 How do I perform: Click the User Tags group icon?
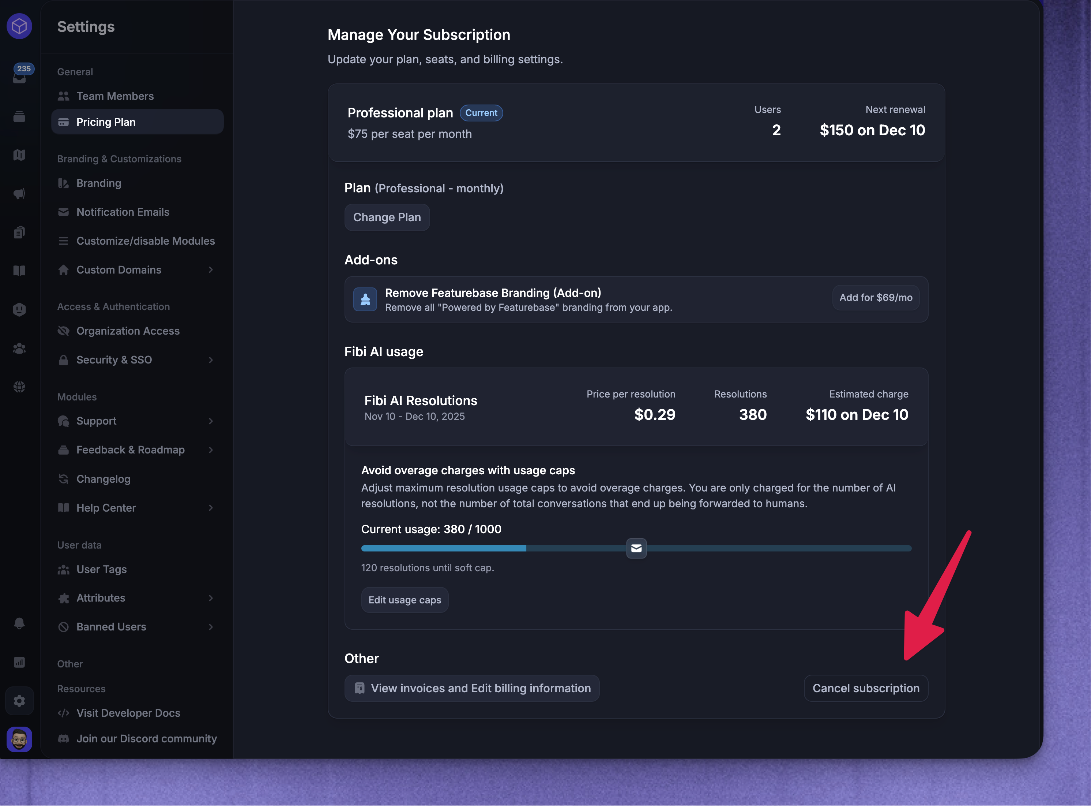[63, 569]
